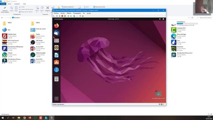Start Rhythmbox from the Ubuntu dock

click(x=57, y=48)
